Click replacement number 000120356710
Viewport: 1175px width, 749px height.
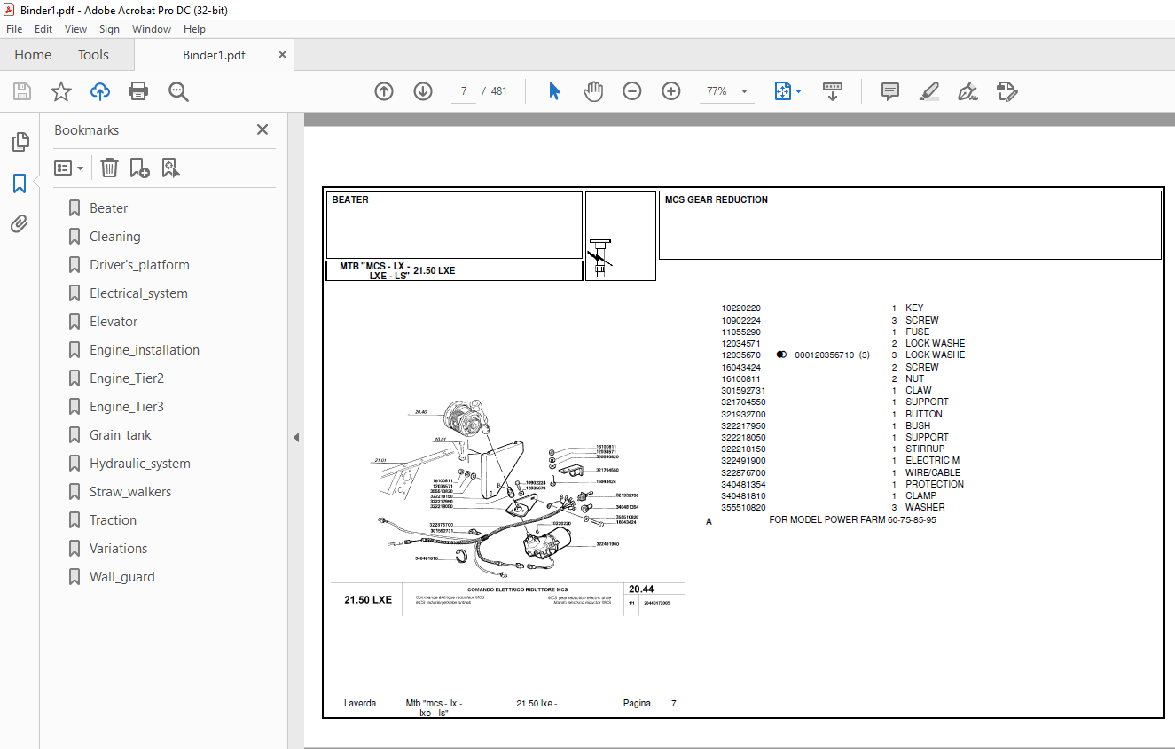(824, 355)
